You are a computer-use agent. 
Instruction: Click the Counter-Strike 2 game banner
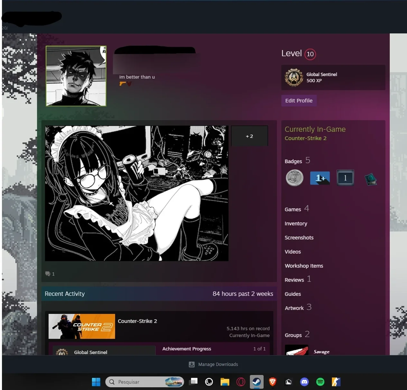[82, 326]
